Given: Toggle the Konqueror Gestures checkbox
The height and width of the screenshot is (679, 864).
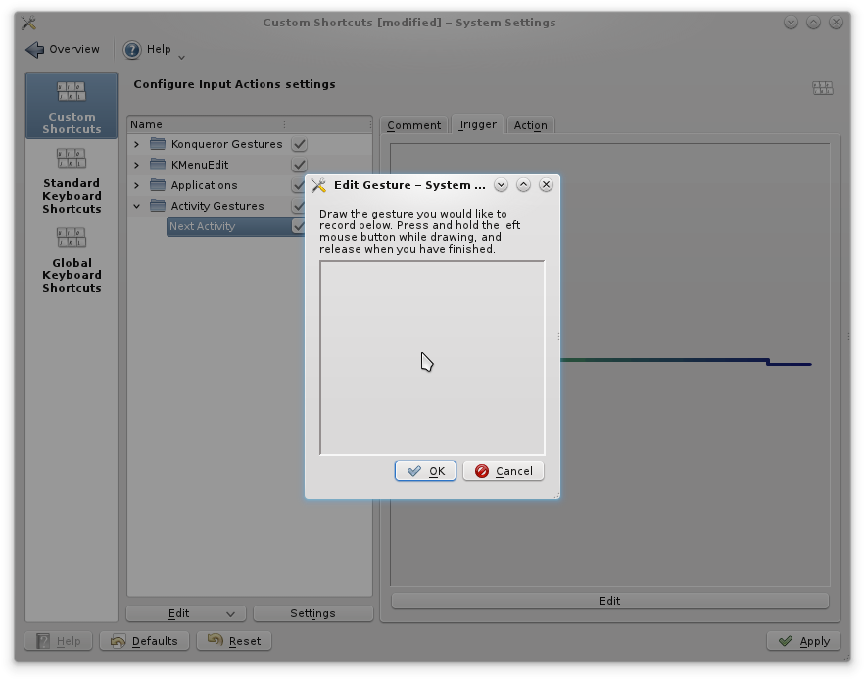Looking at the screenshot, I should (299, 144).
